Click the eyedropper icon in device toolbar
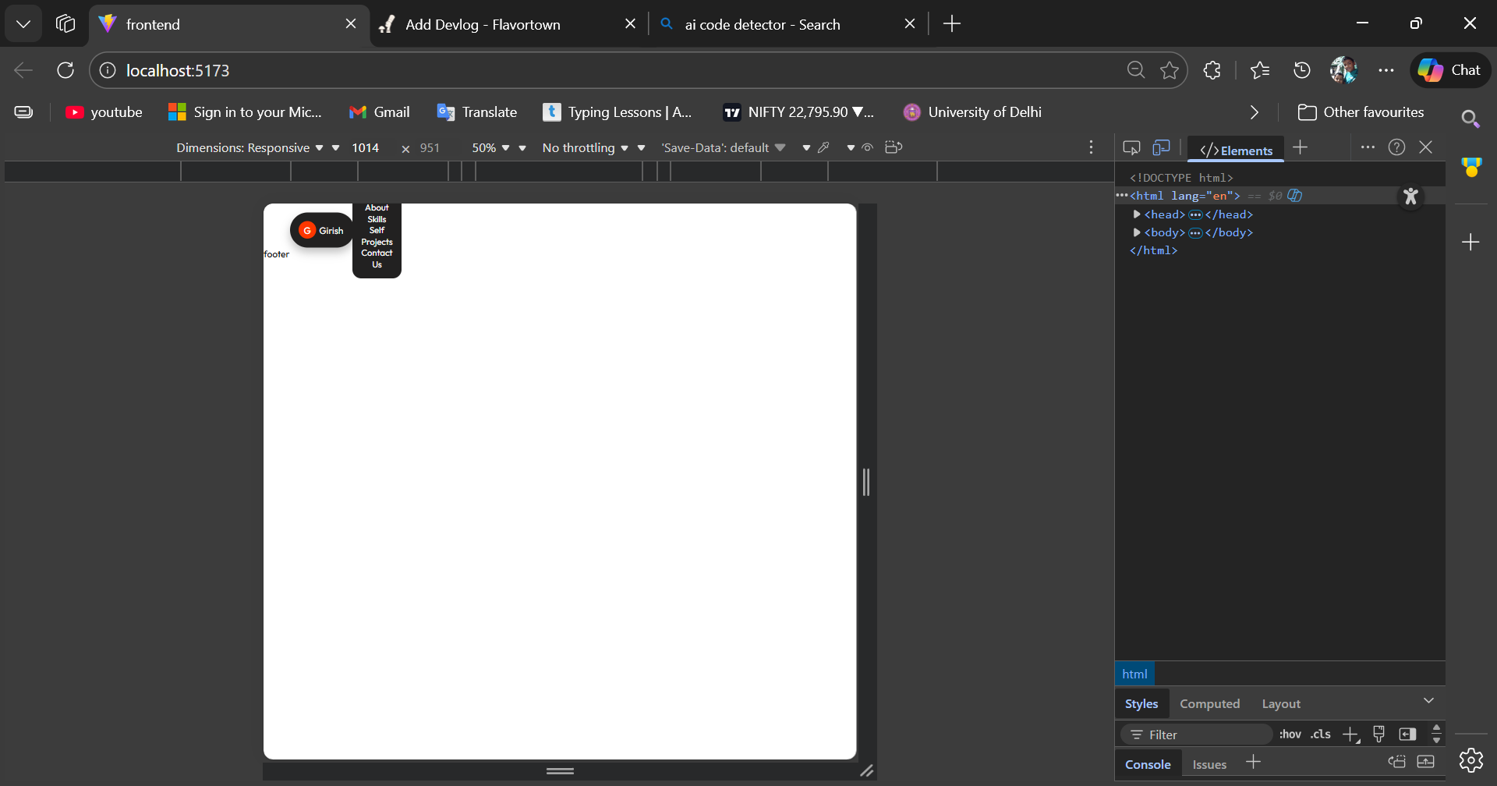Screen dimensions: 1497x786 [x=823, y=147]
